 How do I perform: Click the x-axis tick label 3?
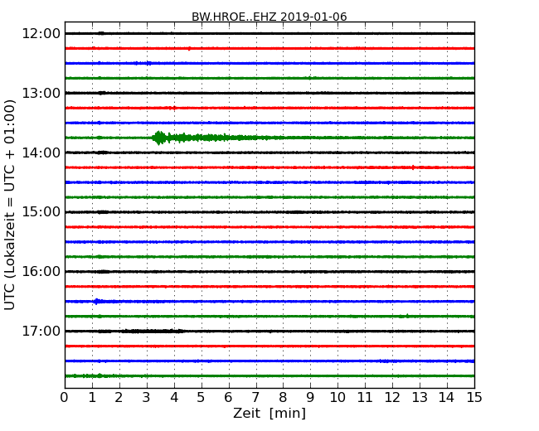pyautogui.click(x=147, y=398)
